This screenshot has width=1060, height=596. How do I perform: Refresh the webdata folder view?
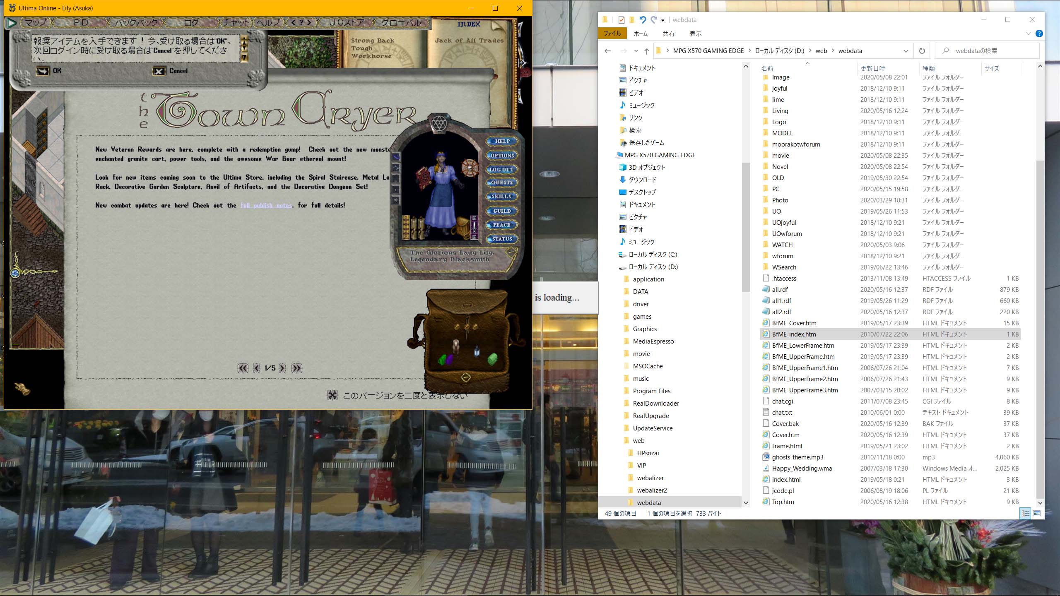(922, 51)
